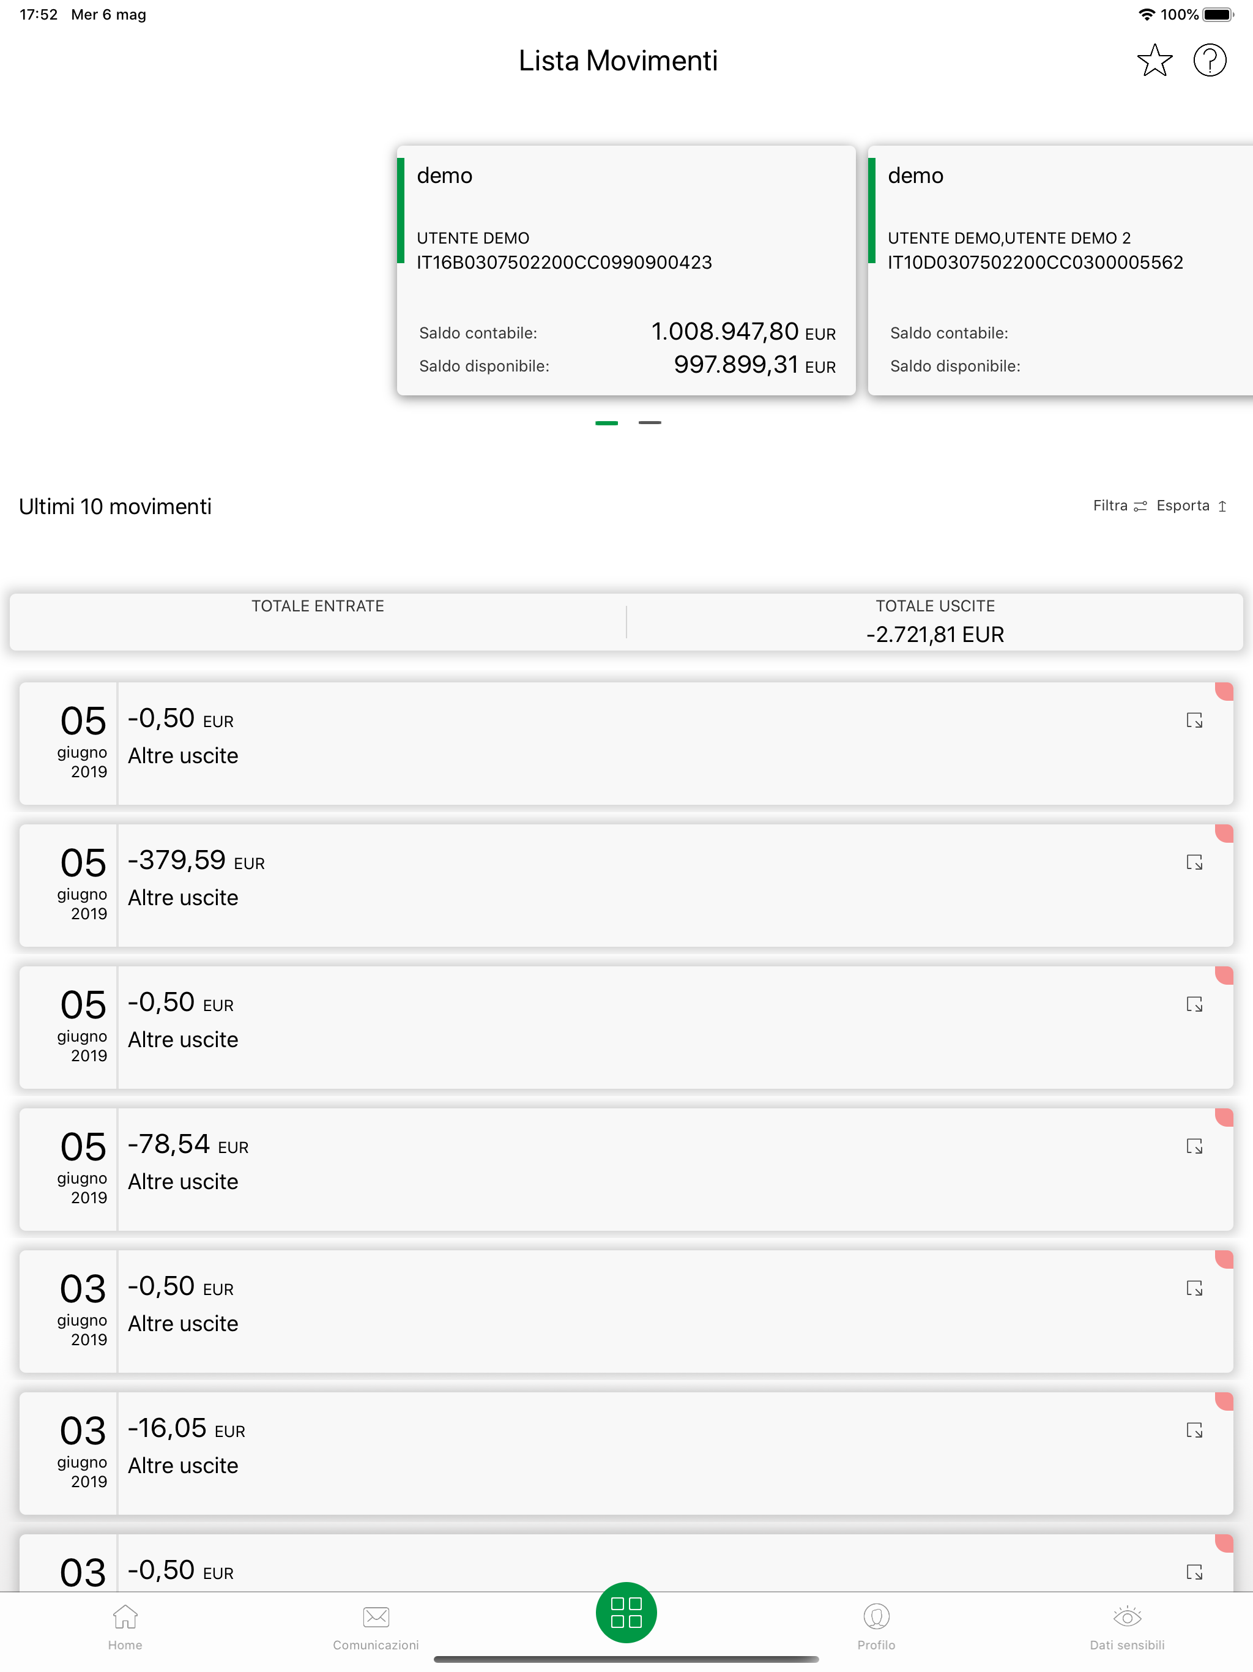Image resolution: width=1253 pixels, height=1672 pixels.
Task: Check the battery indicator icon
Action: (1218, 14)
